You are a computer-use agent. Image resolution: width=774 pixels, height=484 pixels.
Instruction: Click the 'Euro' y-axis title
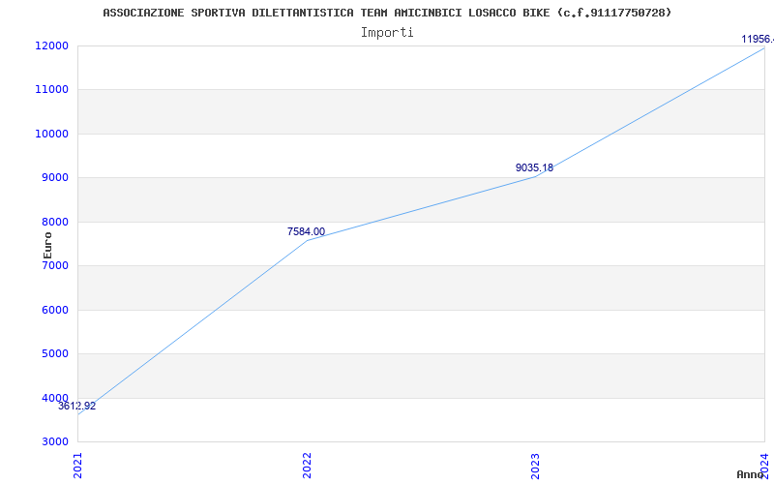click(47, 245)
